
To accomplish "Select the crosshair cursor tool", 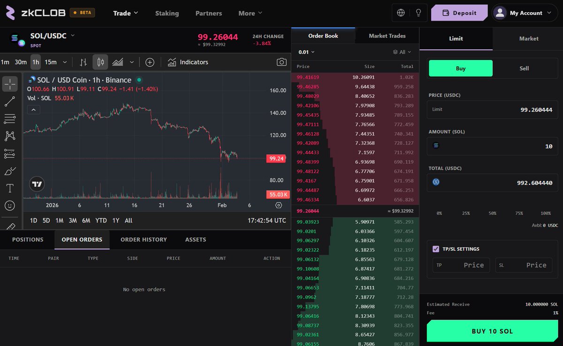I will tap(10, 84).
